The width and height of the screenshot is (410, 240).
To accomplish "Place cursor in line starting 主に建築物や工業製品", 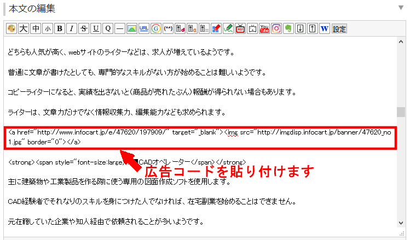I will (119, 182).
